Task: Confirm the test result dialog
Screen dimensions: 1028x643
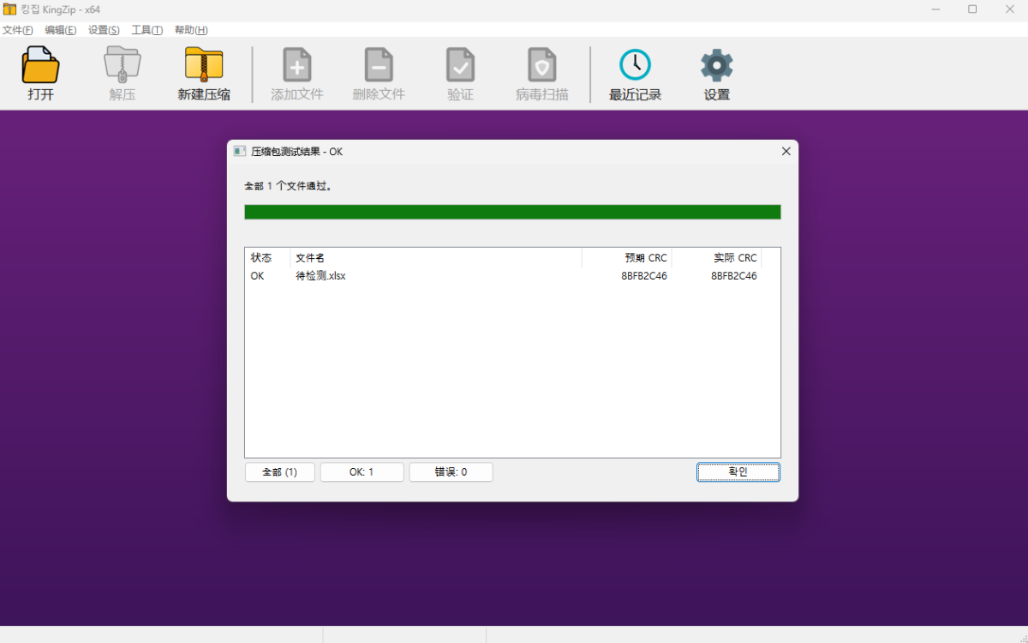Action: click(x=738, y=472)
